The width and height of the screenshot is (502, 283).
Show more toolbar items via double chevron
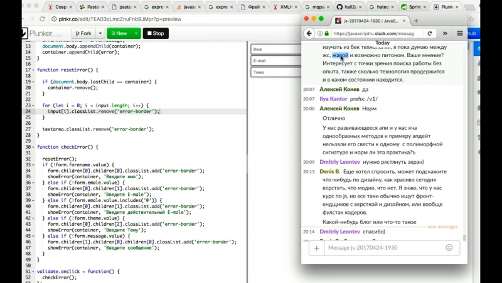[x=446, y=33]
